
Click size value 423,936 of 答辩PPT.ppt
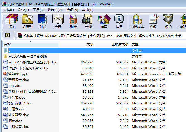(87, 74)
